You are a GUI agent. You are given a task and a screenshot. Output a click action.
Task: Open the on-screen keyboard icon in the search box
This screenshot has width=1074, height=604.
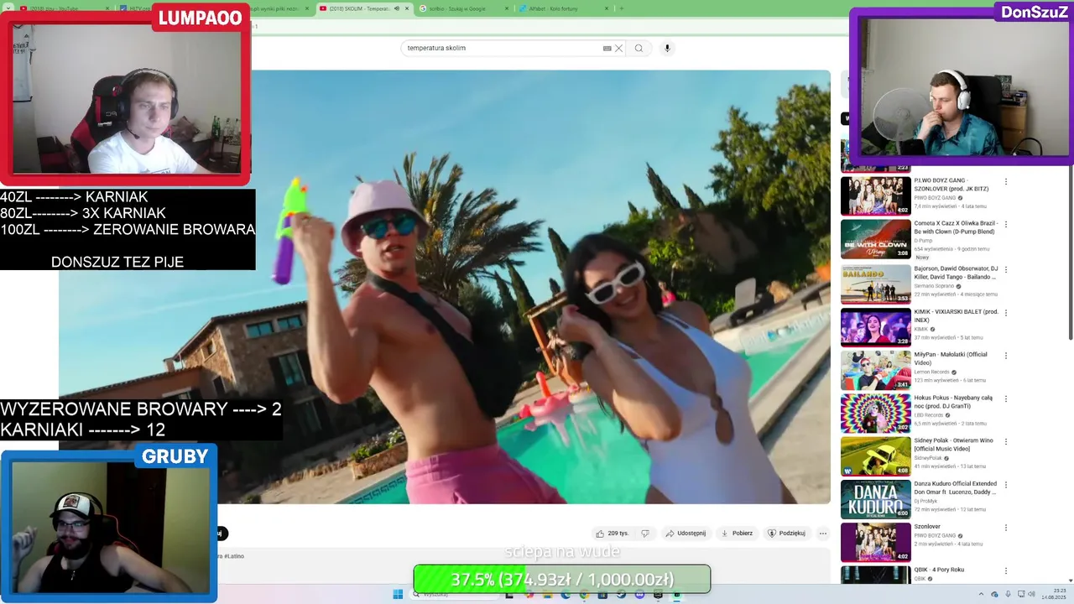tap(607, 48)
